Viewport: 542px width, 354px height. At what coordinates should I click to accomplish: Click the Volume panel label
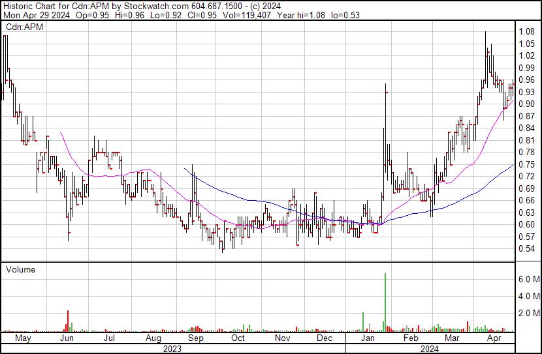click(x=20, y=269)
